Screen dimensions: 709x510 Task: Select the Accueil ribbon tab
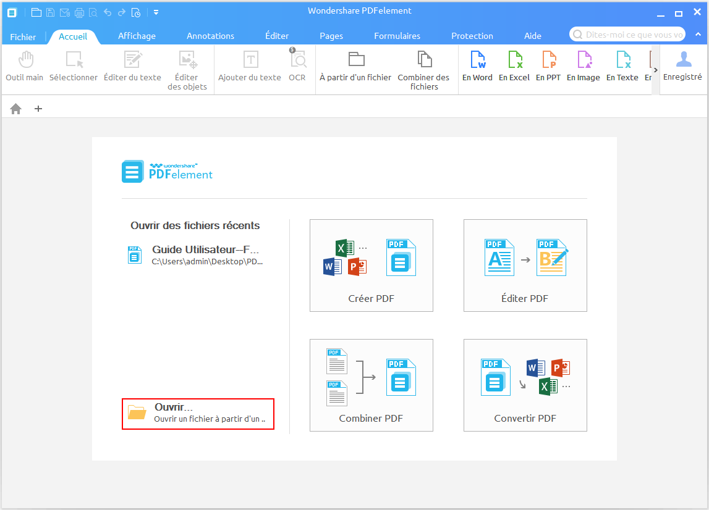[x=73, y=36]
